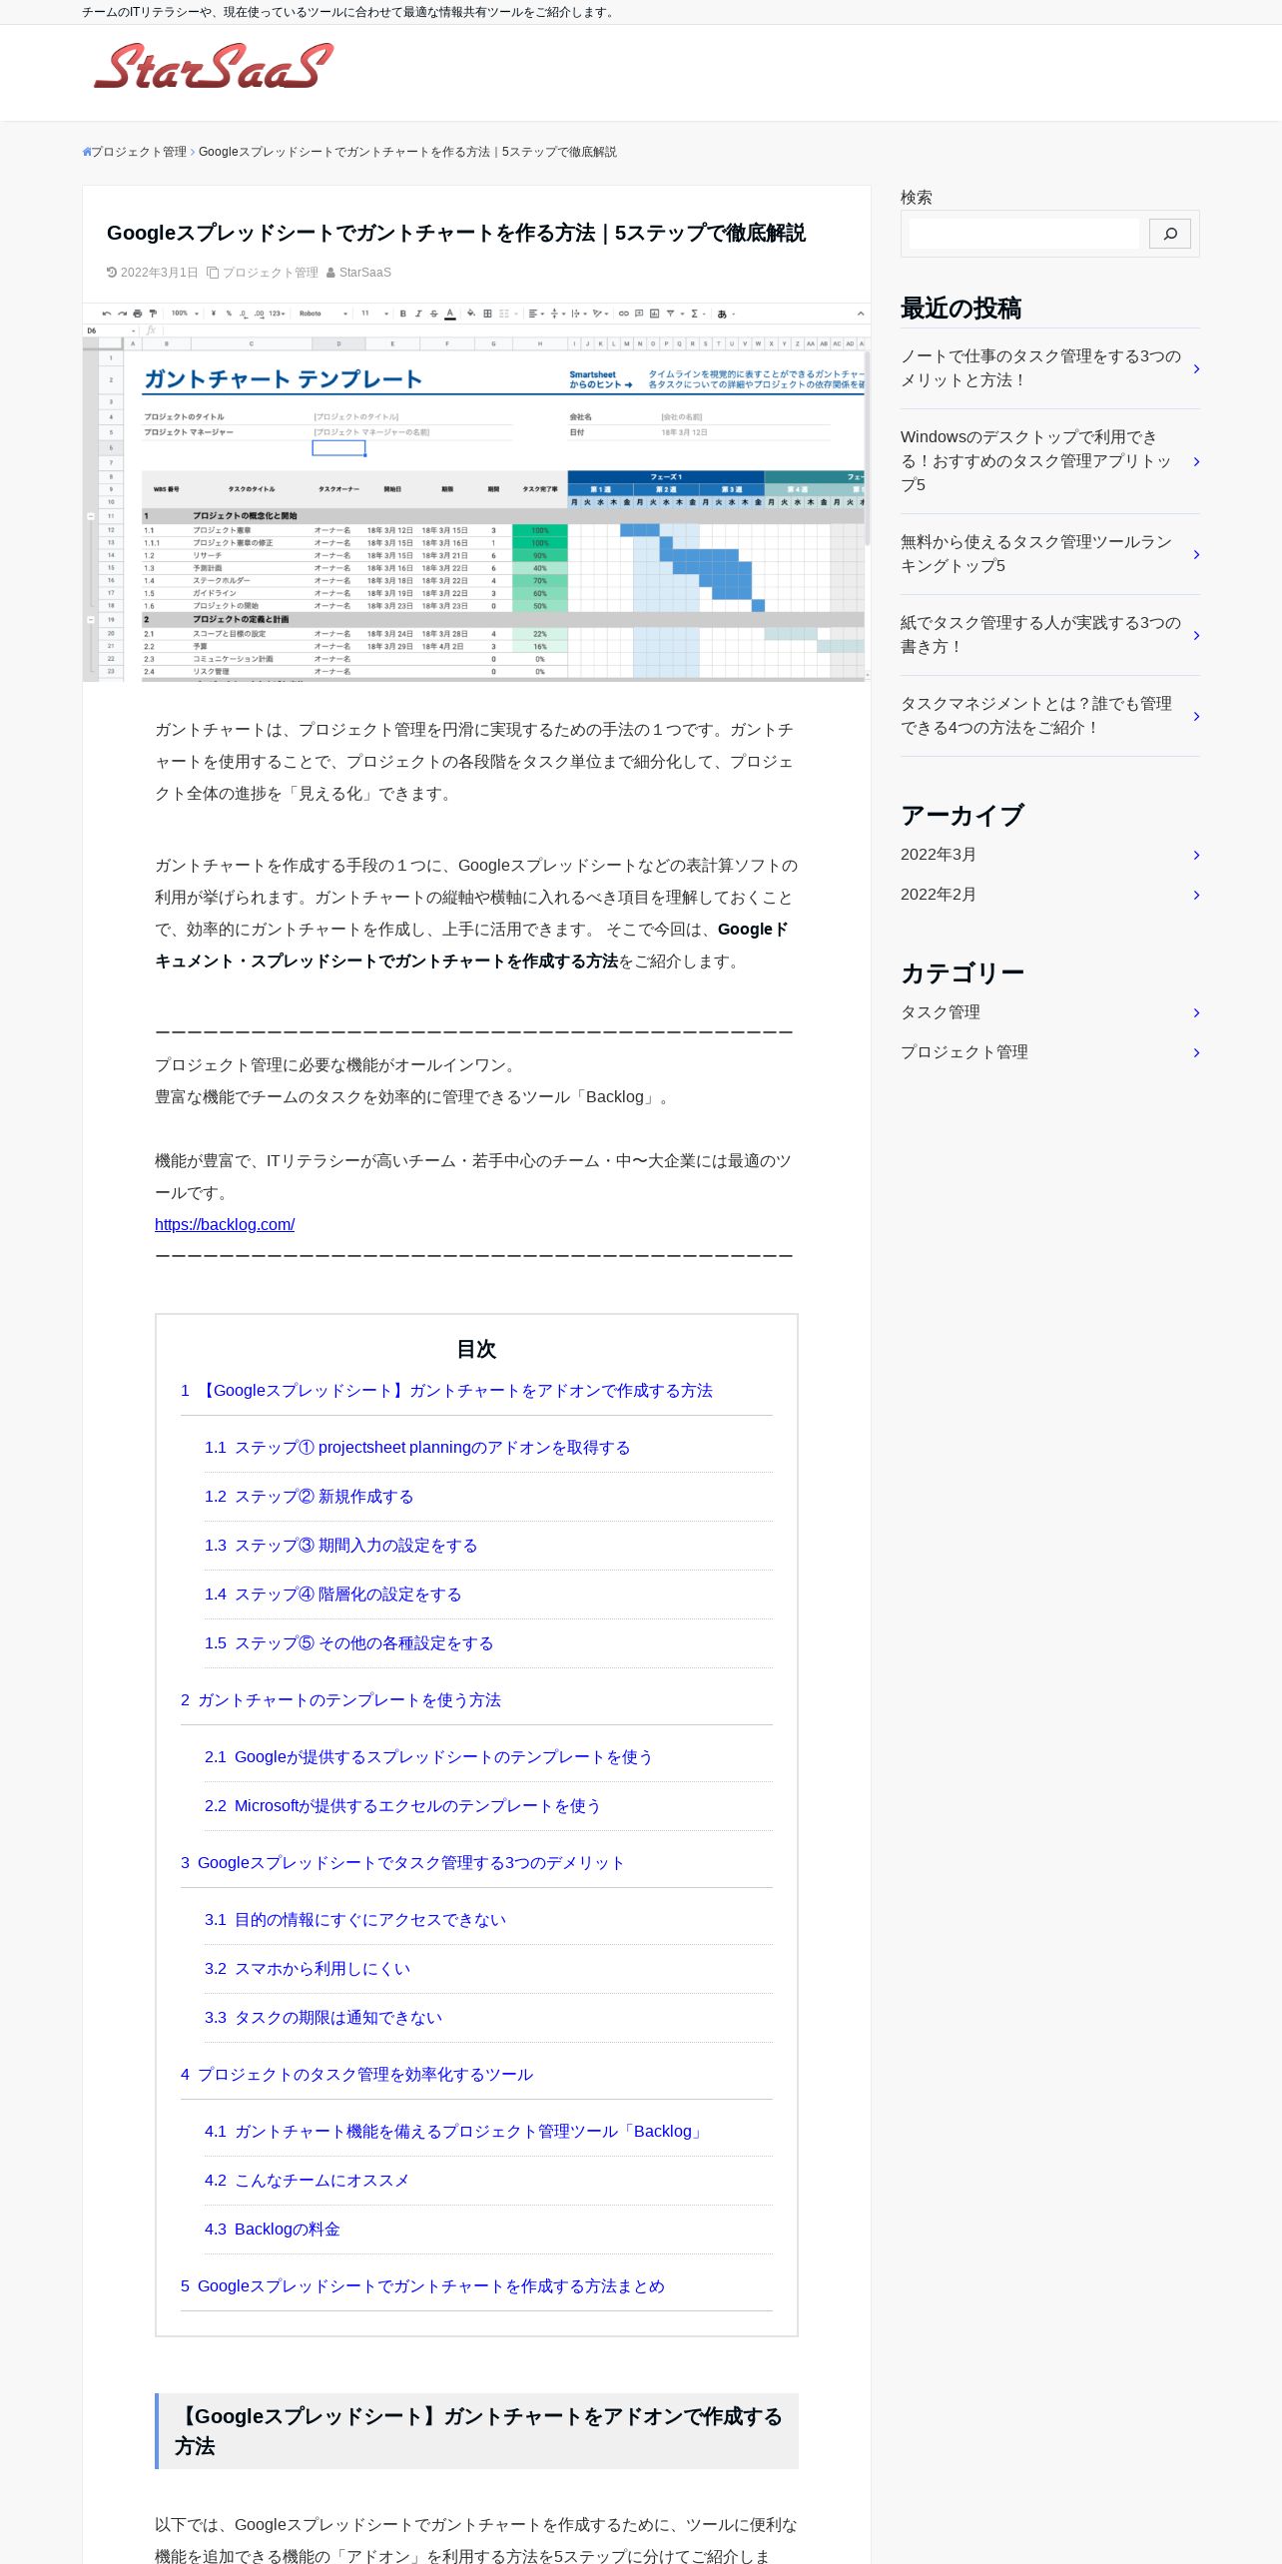The height and width of the screenshot is (2564, 1282).
Task: Open the タスク管理 category
Action: pyautogui.click(x=941, y=1012)
